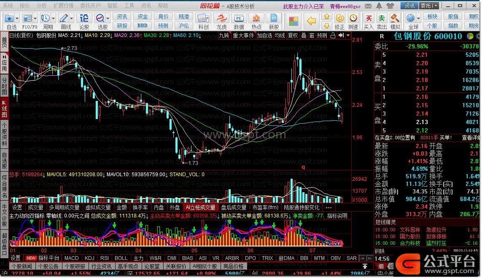This screenshot has height=278, width=482.
Task: Expand the 全球 dropdown arrow
Action: [x=417, y=19]
